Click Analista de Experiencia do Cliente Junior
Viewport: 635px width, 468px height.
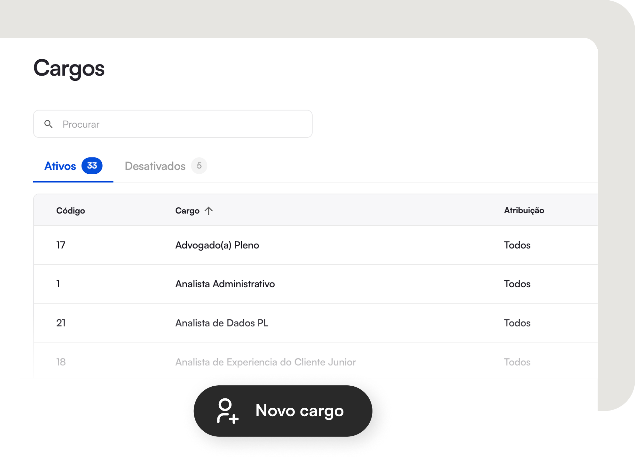click(265, 362)
